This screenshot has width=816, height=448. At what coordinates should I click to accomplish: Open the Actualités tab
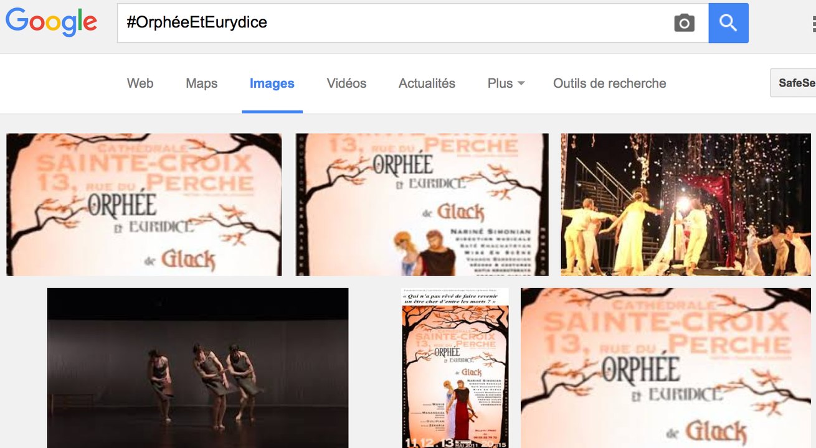pyautogui.click(x=427, y=83)
